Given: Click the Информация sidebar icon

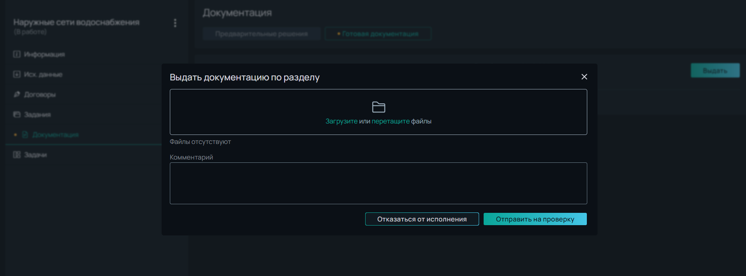Looking at the screenshot, I should [17, 54].
